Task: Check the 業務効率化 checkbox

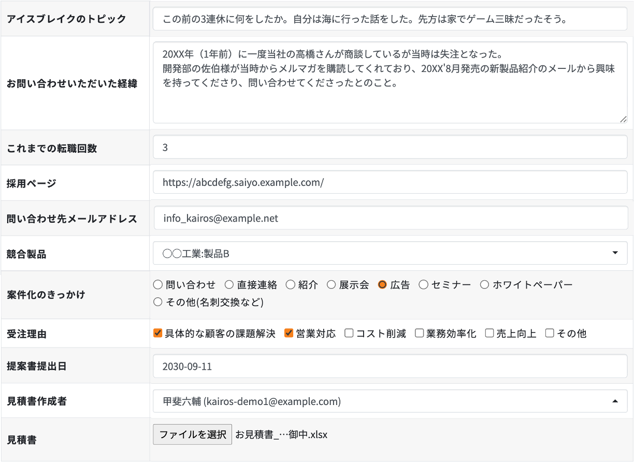Action: [x=419, y=334]
